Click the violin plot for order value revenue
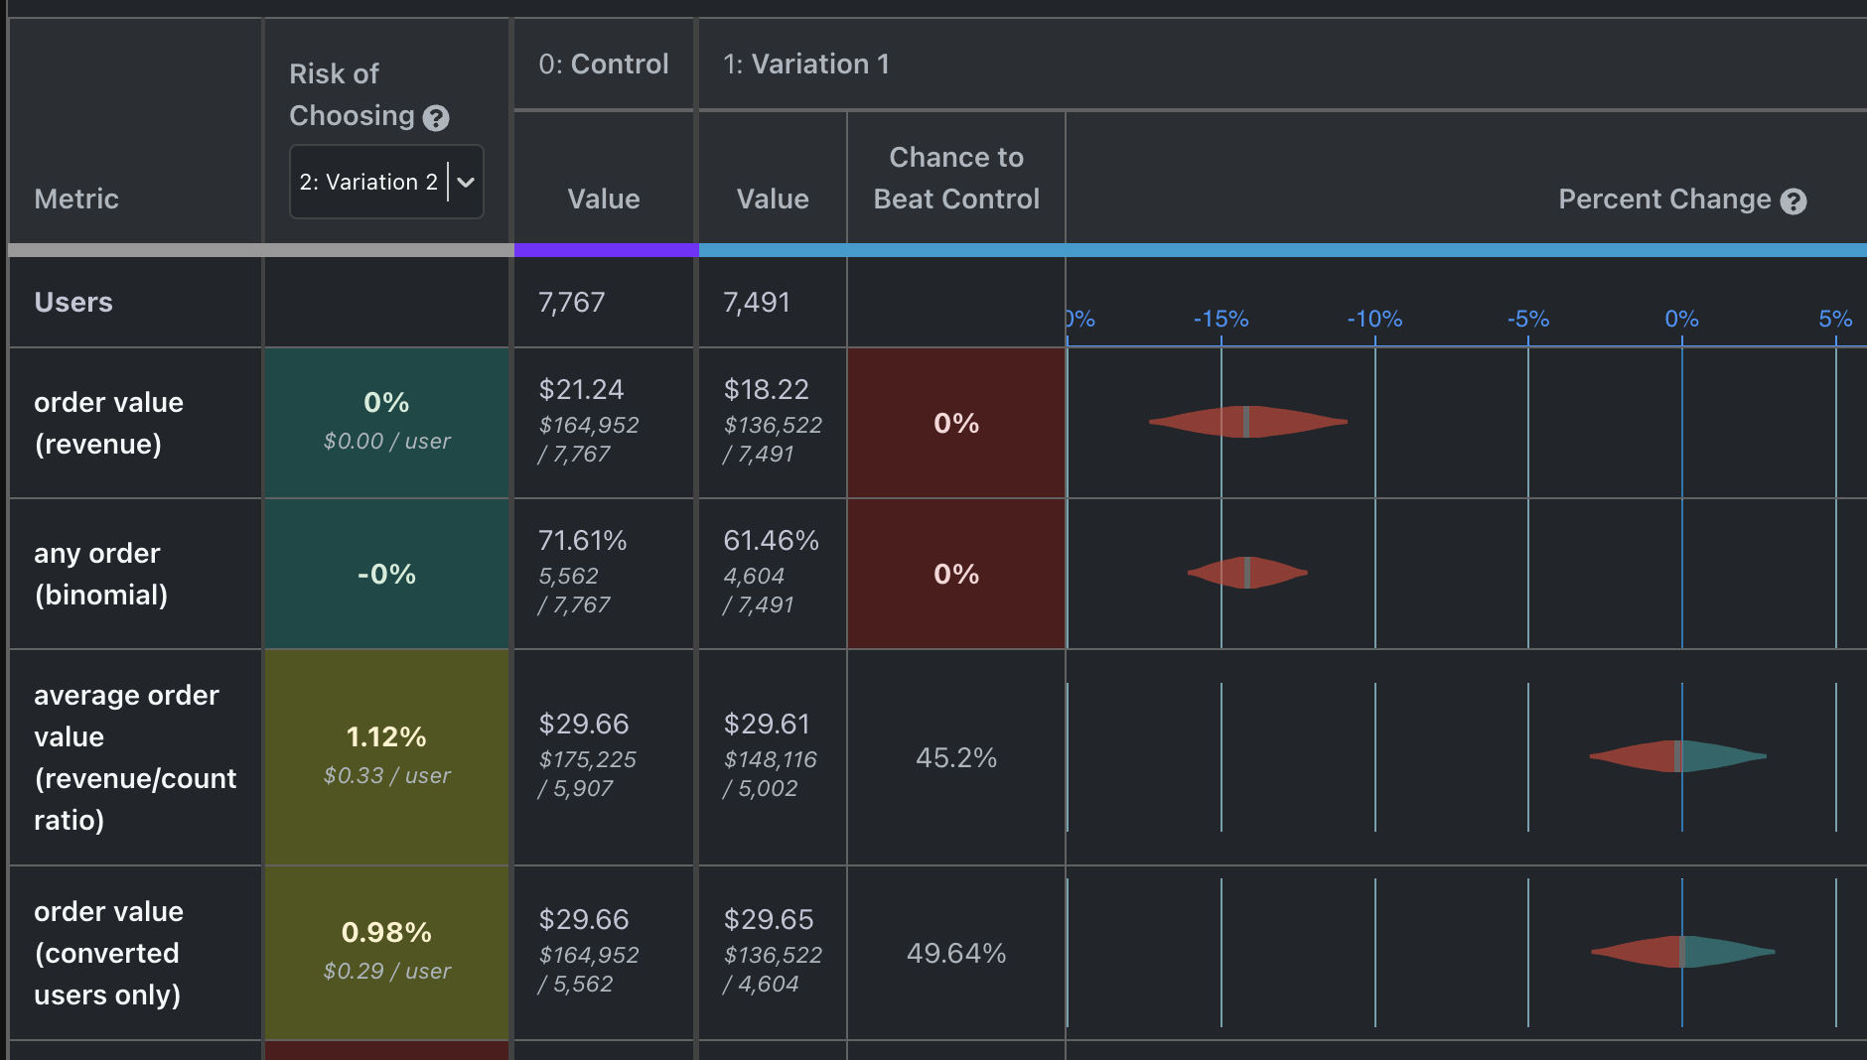 [1246, 423]
